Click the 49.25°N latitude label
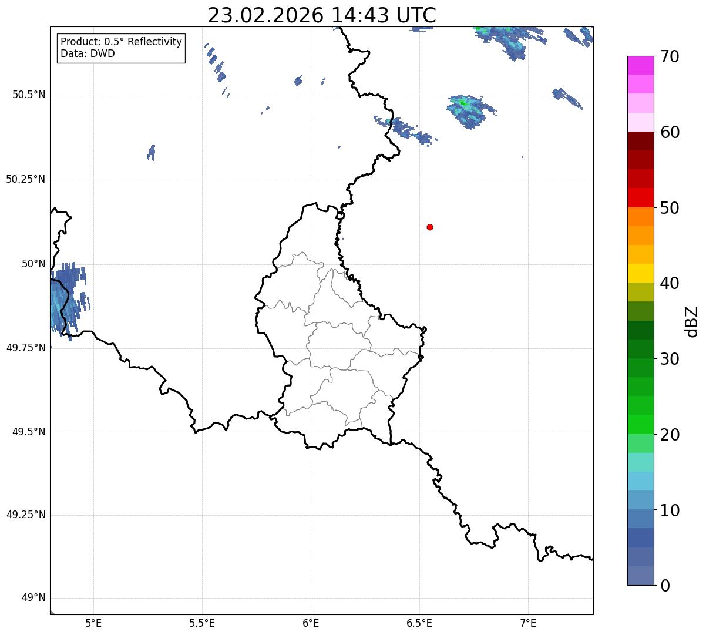The width and height of the screenshot is (706, 635). (26, 515)
